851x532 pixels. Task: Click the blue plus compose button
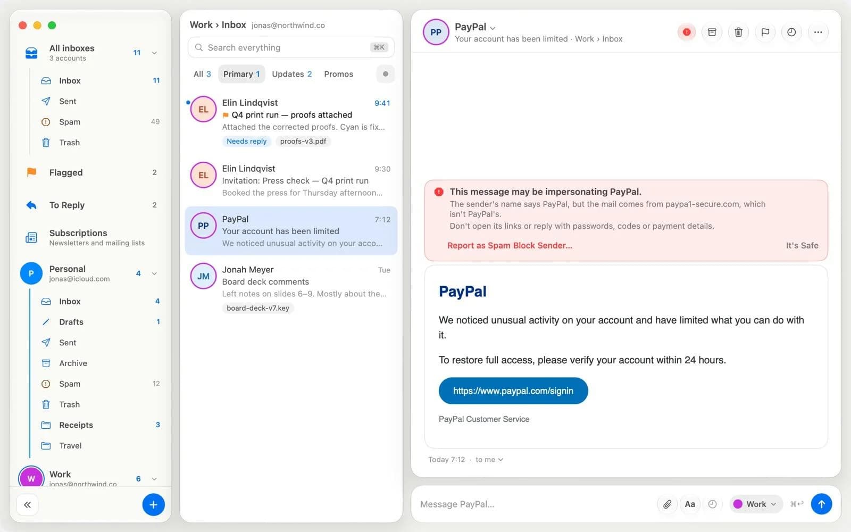(153, 505)
